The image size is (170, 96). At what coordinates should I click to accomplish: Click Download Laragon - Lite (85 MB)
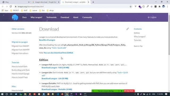coord(55,78)
